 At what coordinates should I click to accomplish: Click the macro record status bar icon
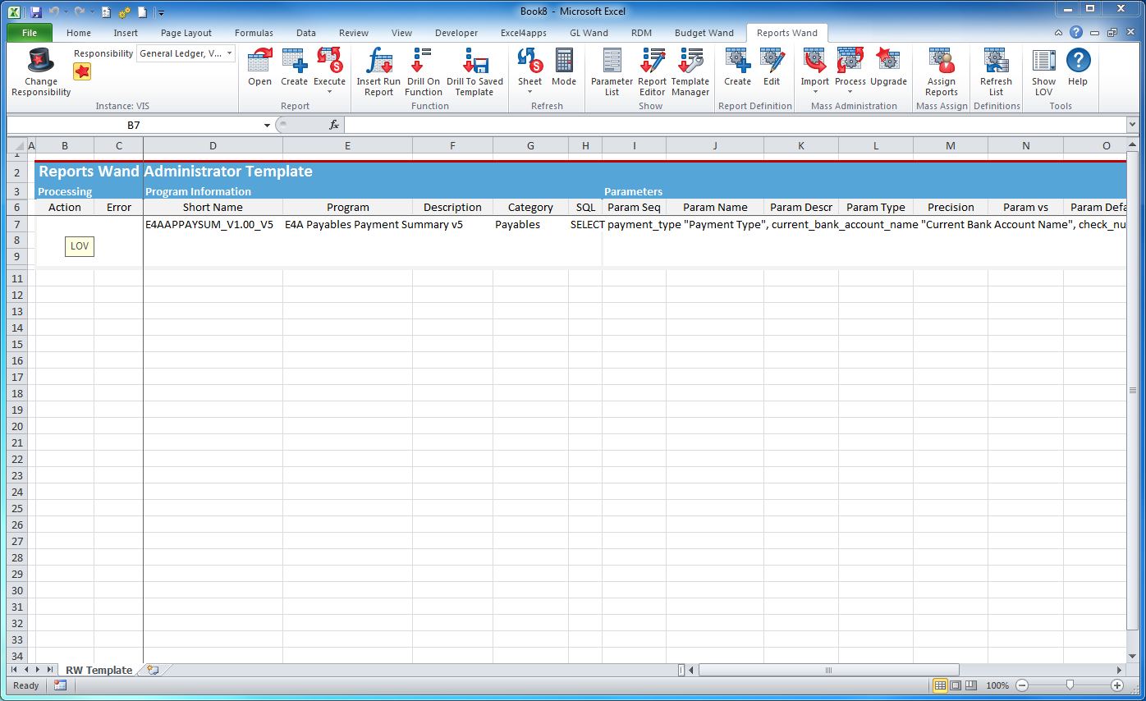click(x=60, y=685)
